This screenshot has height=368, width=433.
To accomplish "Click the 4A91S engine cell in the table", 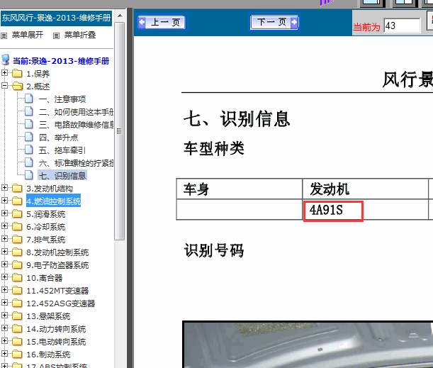I will (365, 210).
